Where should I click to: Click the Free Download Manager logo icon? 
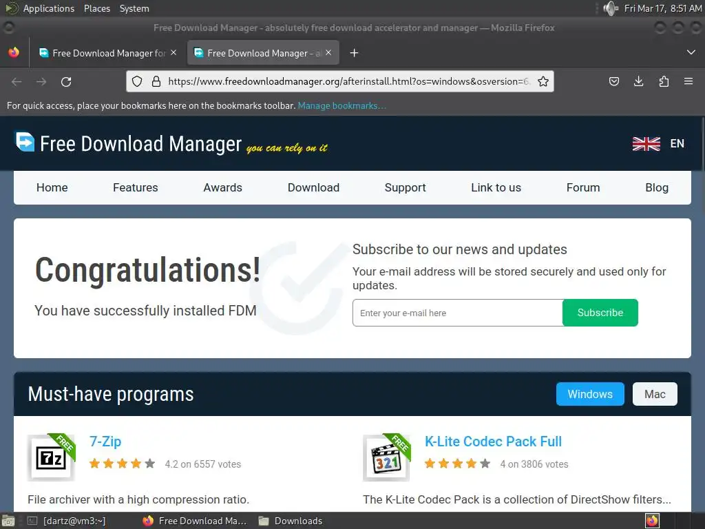pyautogui.click(x=25, y=142)
